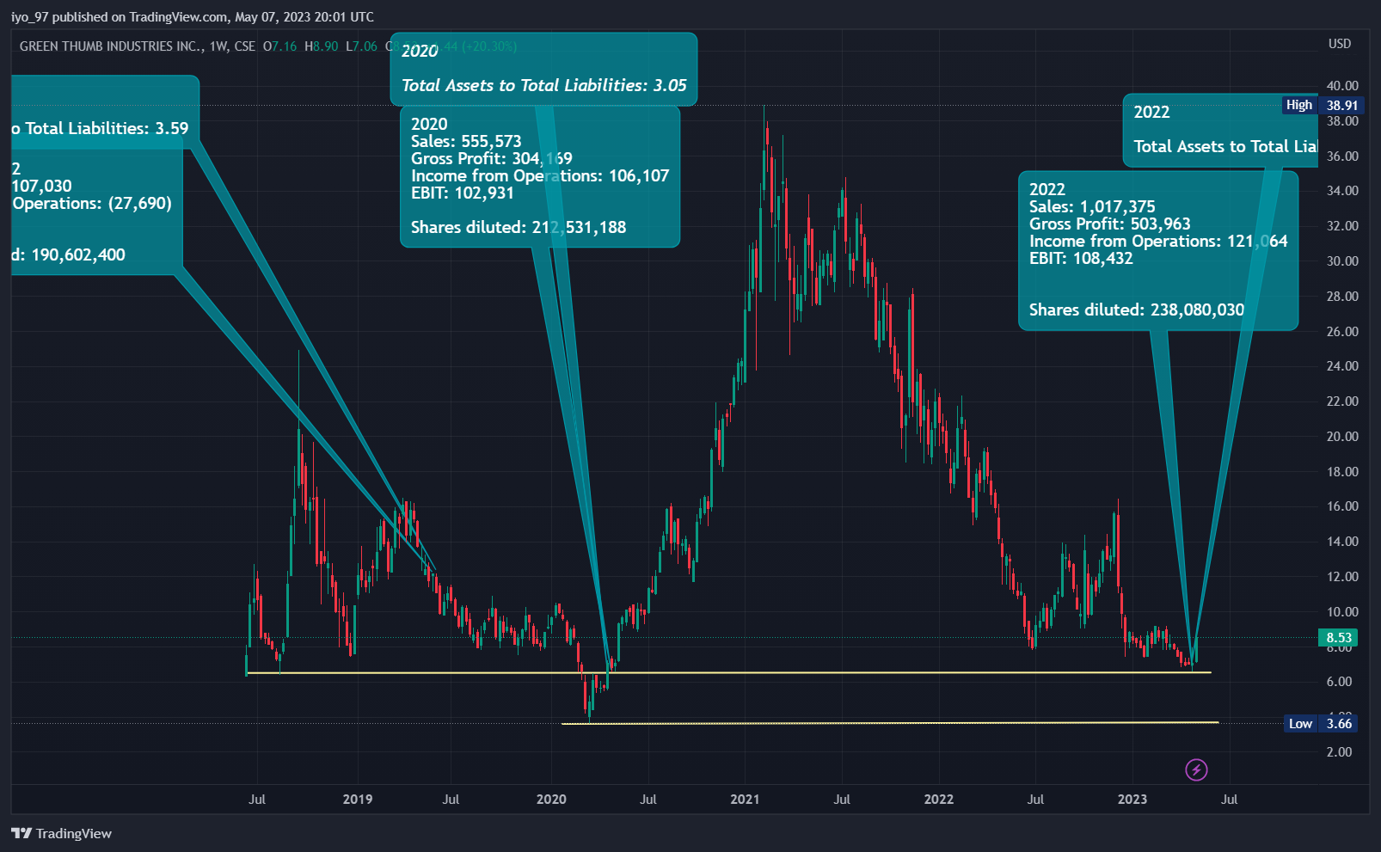The image size is (1381, 852).
Task: Click the 6.00 price axis label
Action: pyautogui.click(x=1339, y=682)
